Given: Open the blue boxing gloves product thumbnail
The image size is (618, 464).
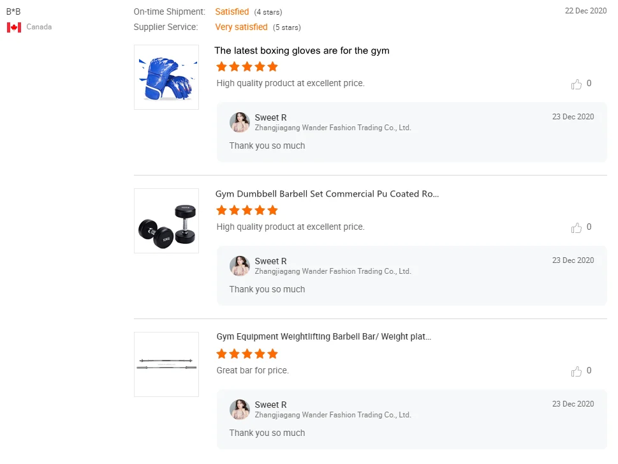Looking at the screenshot, I should [x=166, y=77].
